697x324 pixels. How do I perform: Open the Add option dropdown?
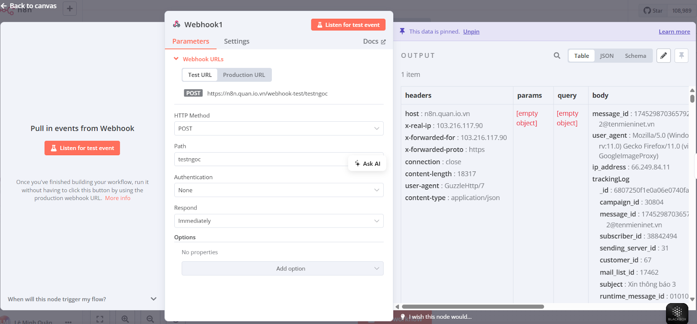click(283, 268)
